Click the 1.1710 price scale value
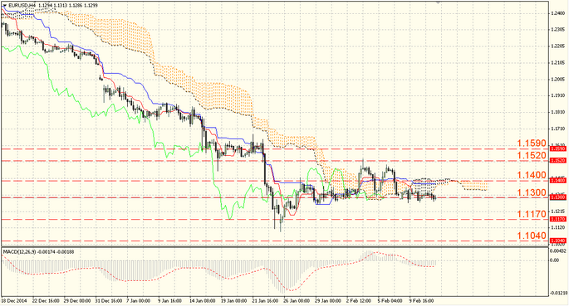569x306 pixels. (558, 129)
